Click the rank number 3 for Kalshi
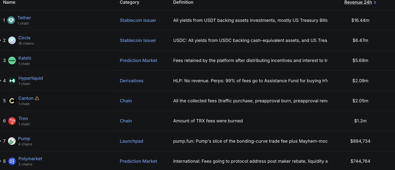Viewport: 395px width, 170px height. (x=4, y=61)
